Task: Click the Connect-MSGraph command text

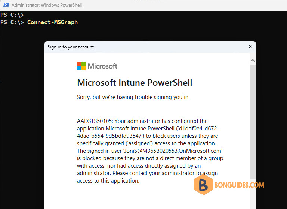Action: [53, 22]
